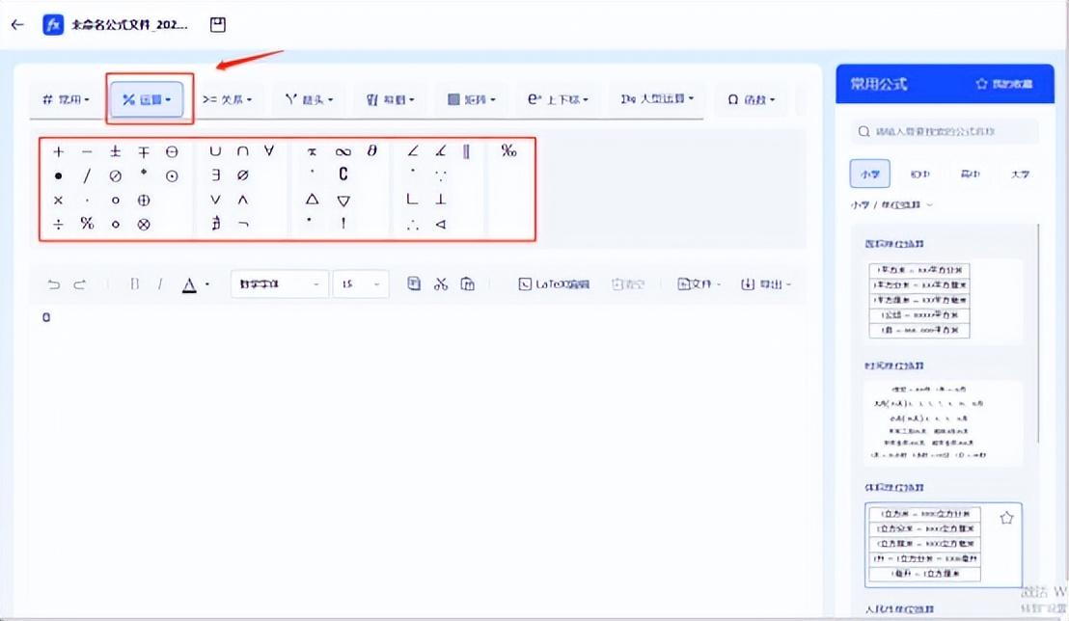
Task: Toggle bold formatting
Action: pyautogui.click(x=134, y=284)
